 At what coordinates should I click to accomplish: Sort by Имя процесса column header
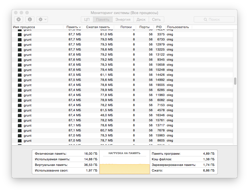24,27
